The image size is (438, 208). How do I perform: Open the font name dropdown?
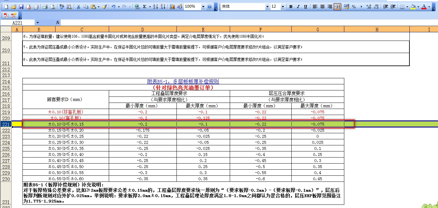point(267,7)
